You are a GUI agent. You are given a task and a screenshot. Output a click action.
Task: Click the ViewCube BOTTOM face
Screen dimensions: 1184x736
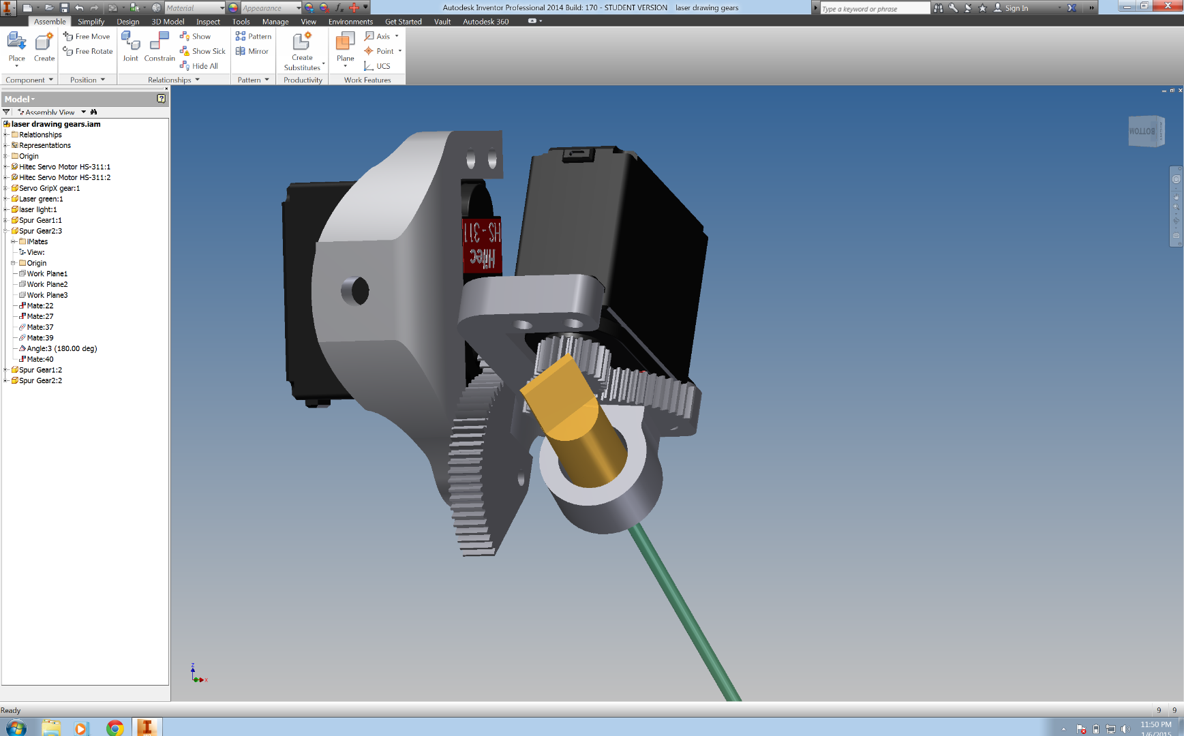click(1142, 131)
